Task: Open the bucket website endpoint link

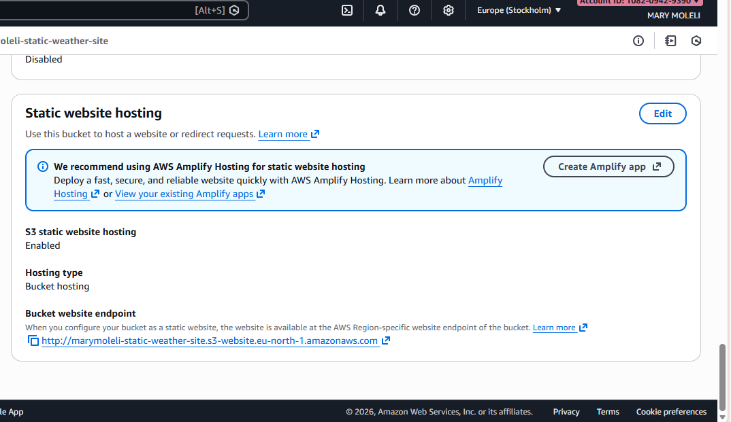Action: (x=210, y=341)
